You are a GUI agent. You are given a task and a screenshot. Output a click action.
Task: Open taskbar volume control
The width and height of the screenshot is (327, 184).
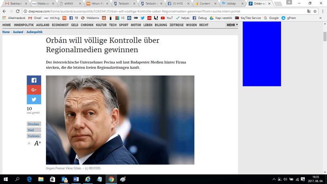pos(285,179)
